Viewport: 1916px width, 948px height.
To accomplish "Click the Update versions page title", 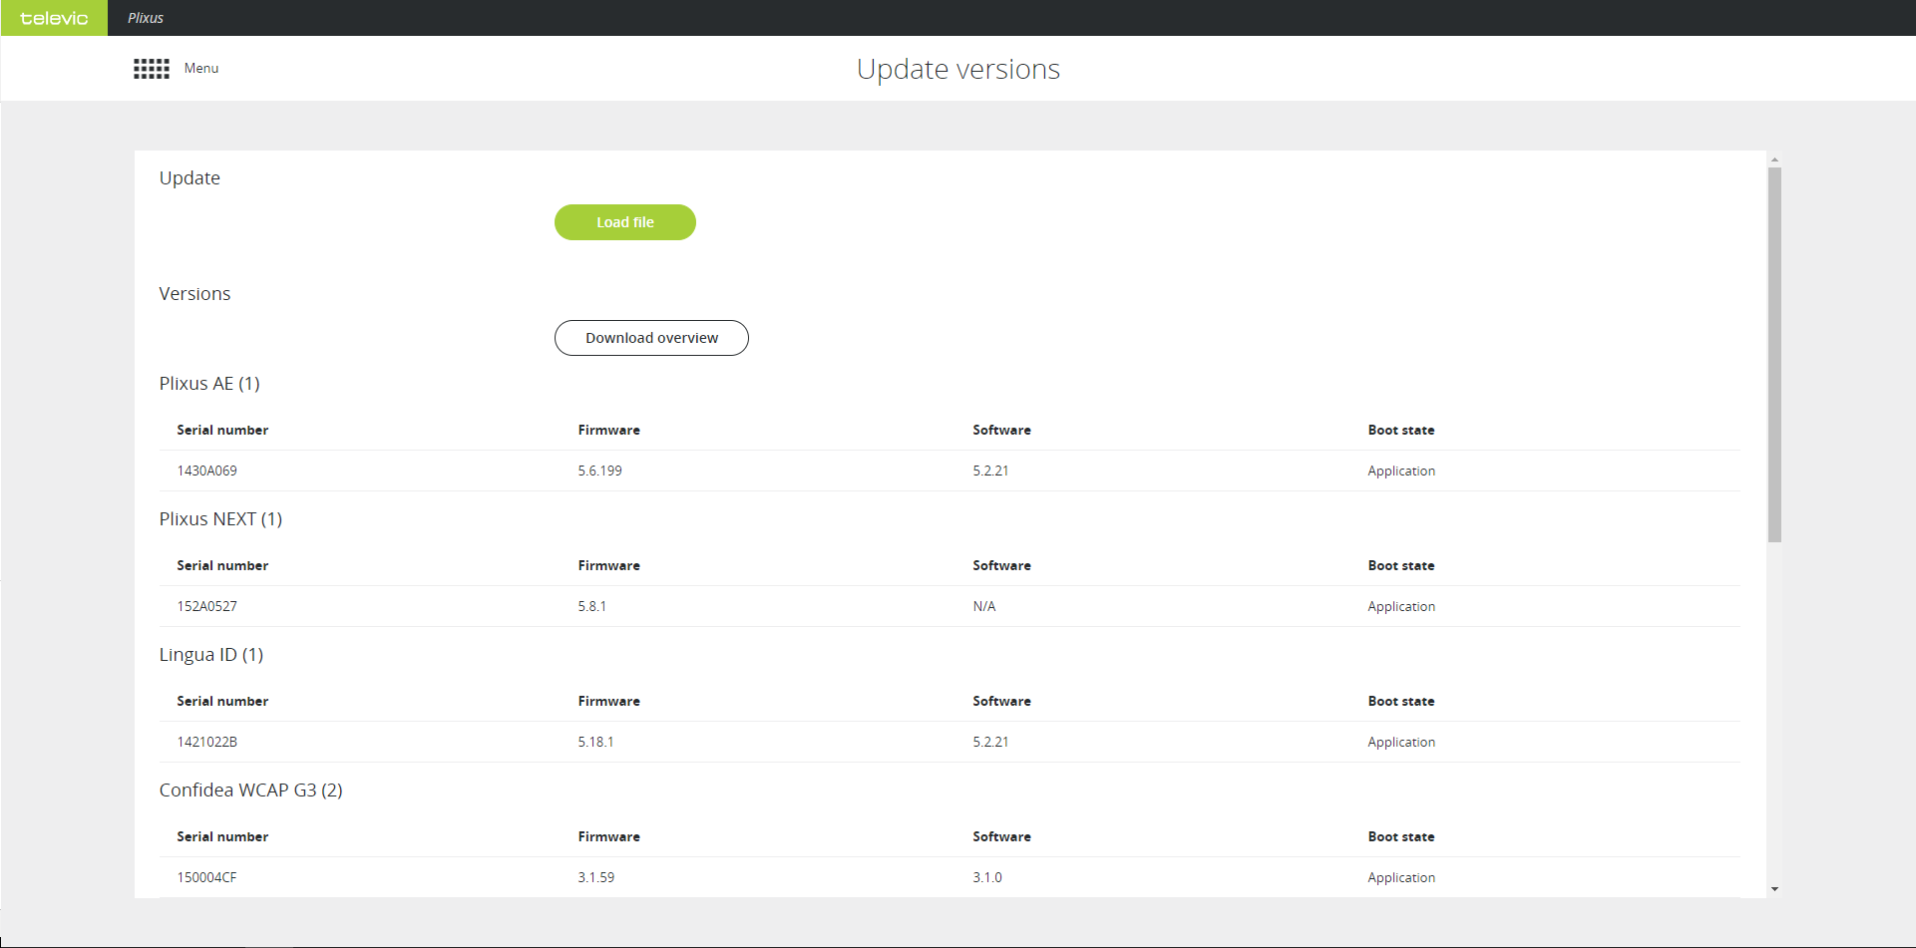I will (958, 69).
